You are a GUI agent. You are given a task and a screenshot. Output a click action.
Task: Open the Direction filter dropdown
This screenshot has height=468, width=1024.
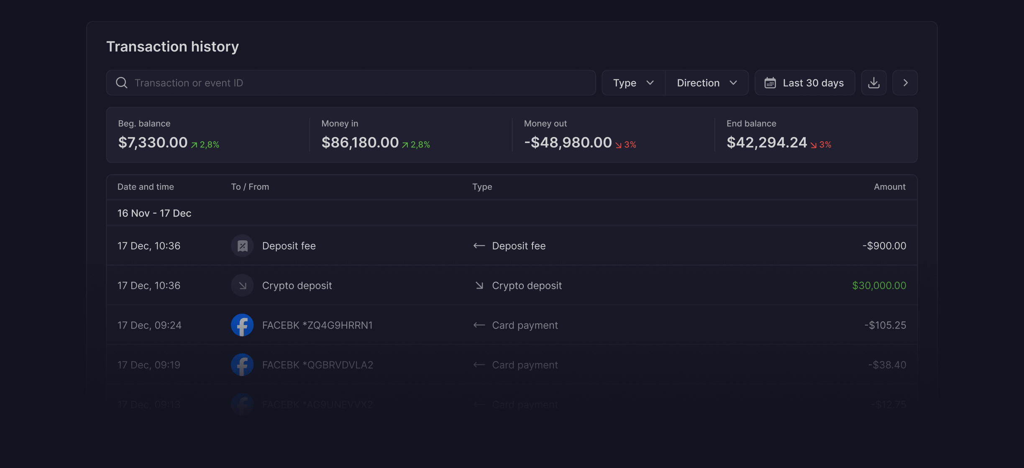click(707, 83)
